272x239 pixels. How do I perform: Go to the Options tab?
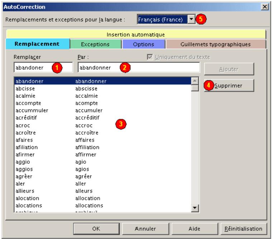coord(143,44)
